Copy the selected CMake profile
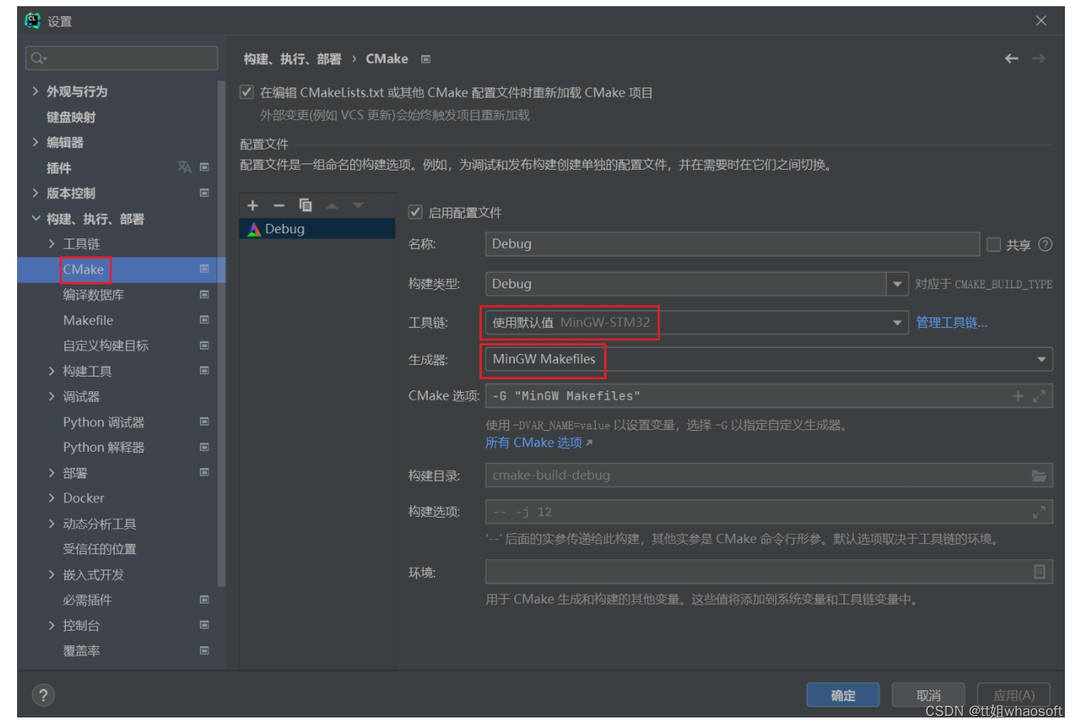1075x726 pixels. tap(305, 205)
